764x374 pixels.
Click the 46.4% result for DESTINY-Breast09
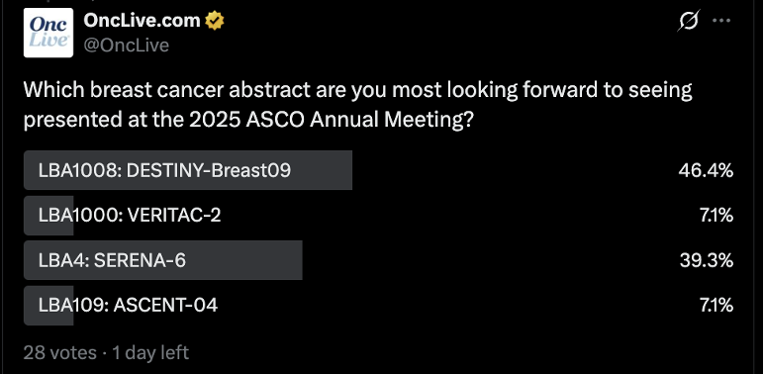706,170
